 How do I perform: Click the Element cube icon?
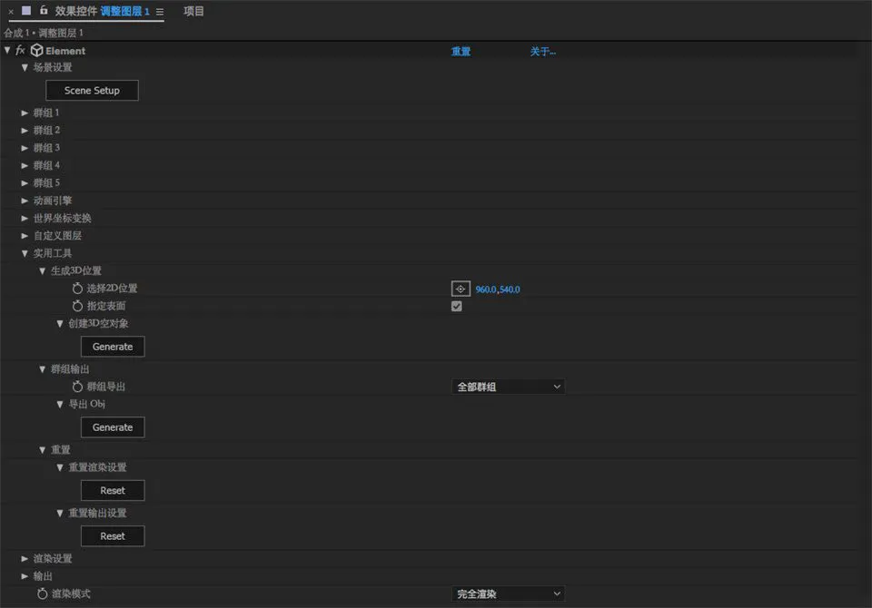(x=36, y=51)
